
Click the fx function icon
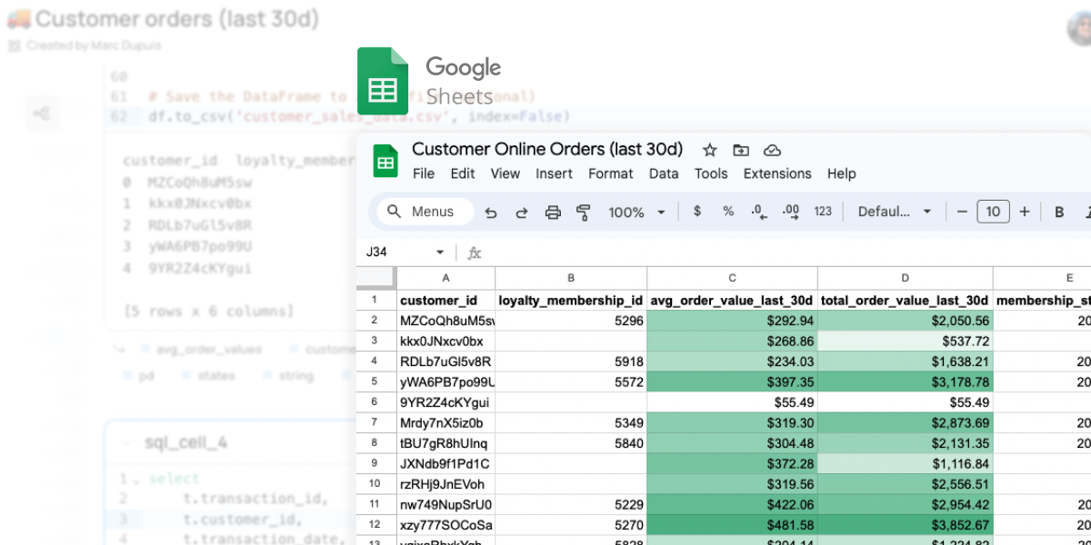point(475,253)
